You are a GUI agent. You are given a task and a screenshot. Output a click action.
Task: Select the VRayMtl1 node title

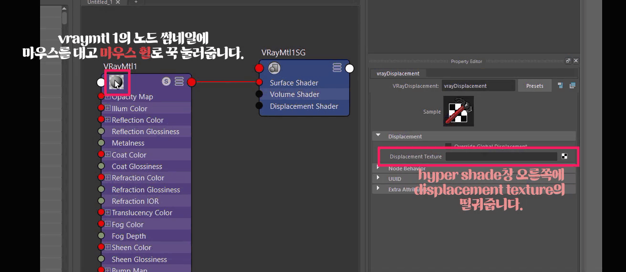[120, 66]
